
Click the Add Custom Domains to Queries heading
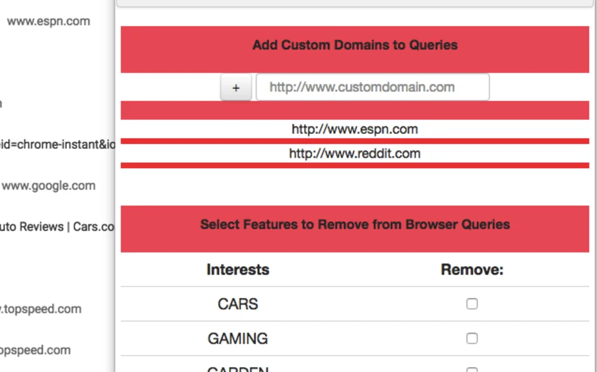pos(355,45)
